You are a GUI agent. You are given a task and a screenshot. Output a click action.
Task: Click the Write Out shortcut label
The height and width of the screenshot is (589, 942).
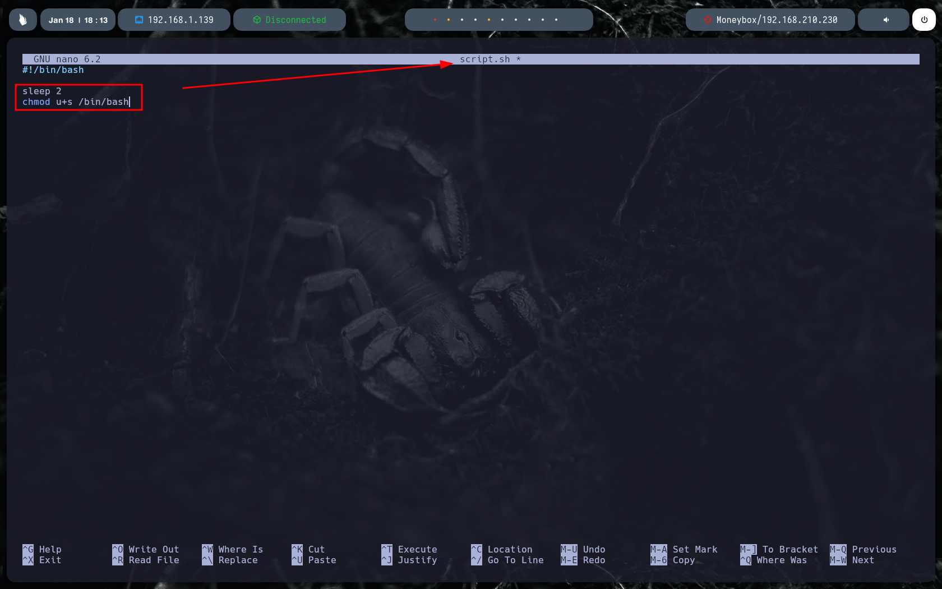point(153,549)
